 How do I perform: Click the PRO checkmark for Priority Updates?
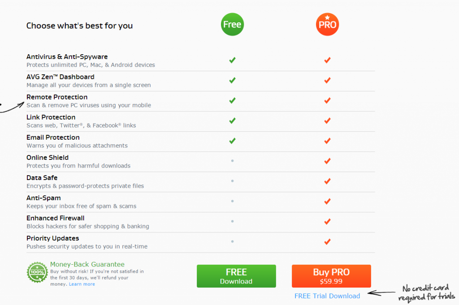[327, 241]
